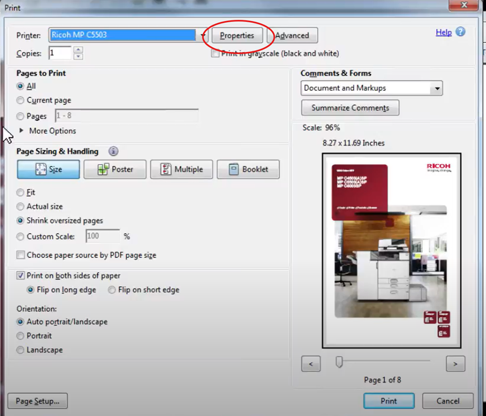The image size is (486, 416).
Task: Decrease copies with the down arrow
Action: pos(78,56)
